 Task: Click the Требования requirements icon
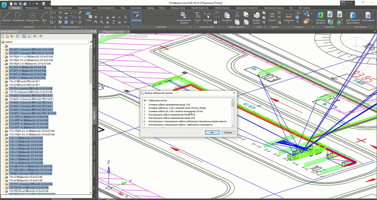(x=368, y=17)
